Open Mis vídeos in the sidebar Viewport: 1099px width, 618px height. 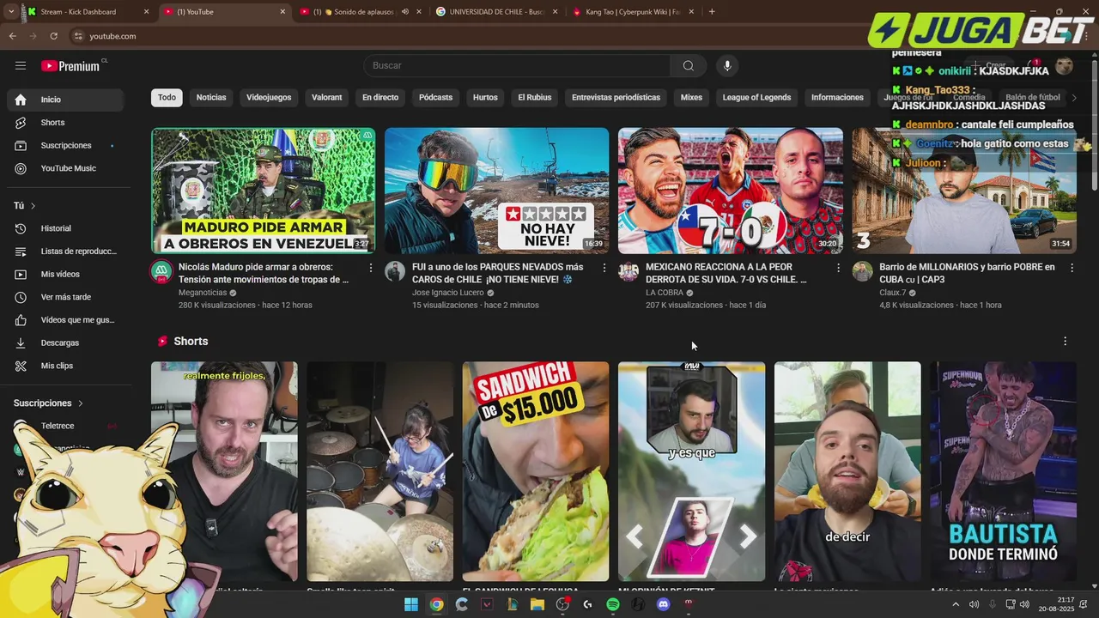point(65,274)
